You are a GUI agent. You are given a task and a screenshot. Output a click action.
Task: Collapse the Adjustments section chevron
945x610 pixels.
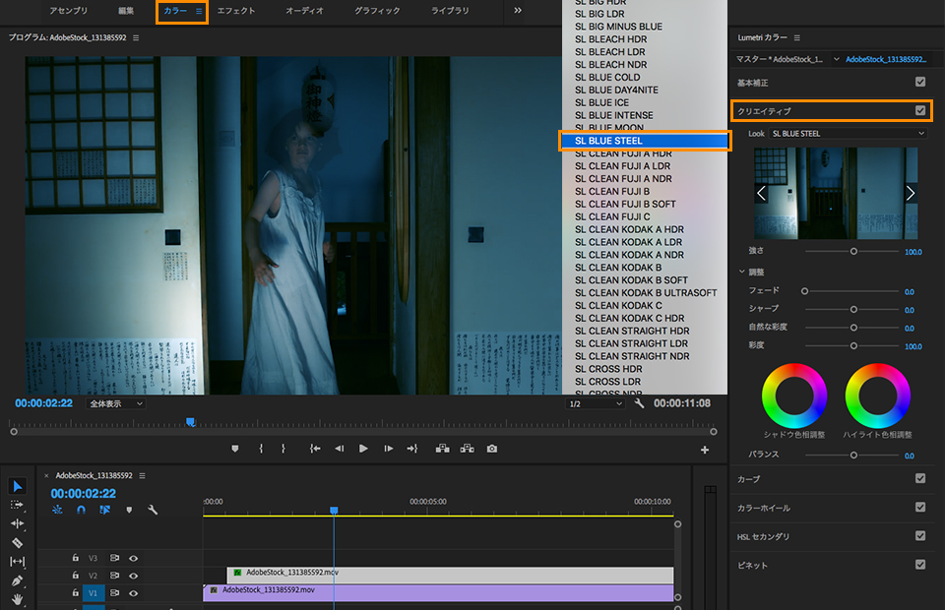point(742,272)
